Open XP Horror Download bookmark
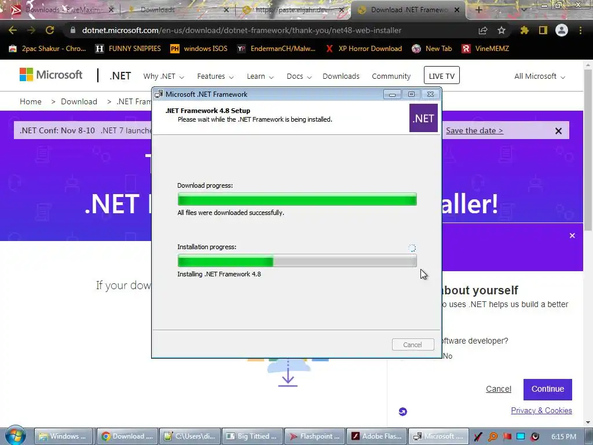Image resolution: width=593 pixels, height=445 pixels. (x=364, y=49)
